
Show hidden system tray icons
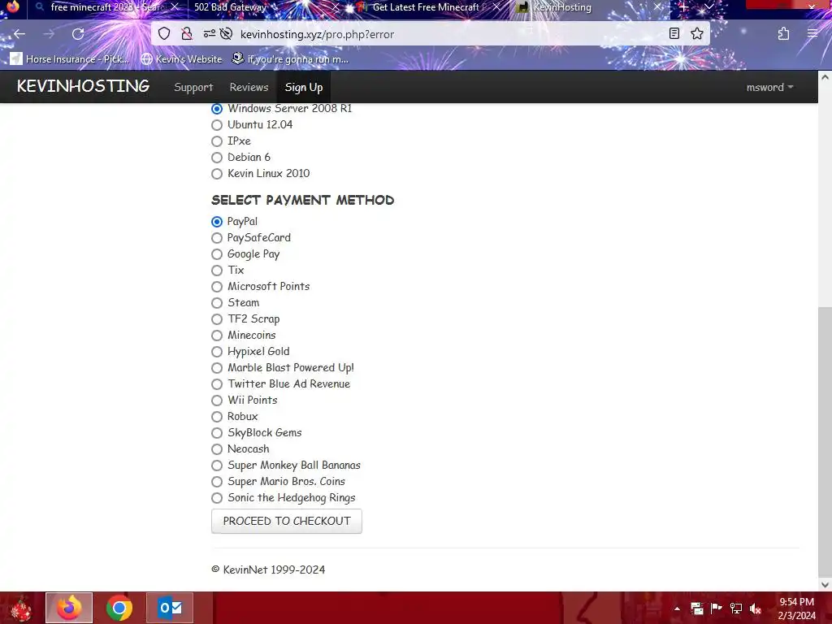(677, 609)
